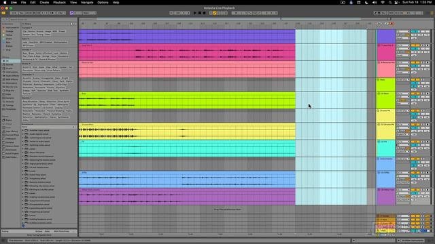Viewport: 435px width, 244px height.
Task: Select the Modulators category in browser
Action: tap(12, 83)
